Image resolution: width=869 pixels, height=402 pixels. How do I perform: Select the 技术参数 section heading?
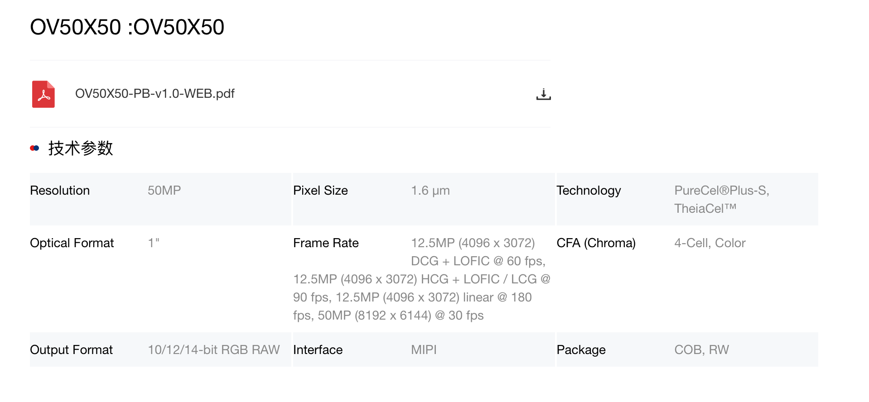click(81, 148)
